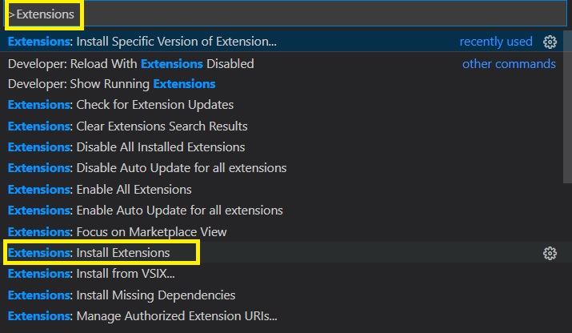Click the command list vertical scrollbar
The image size is (572, 333).
568,107
